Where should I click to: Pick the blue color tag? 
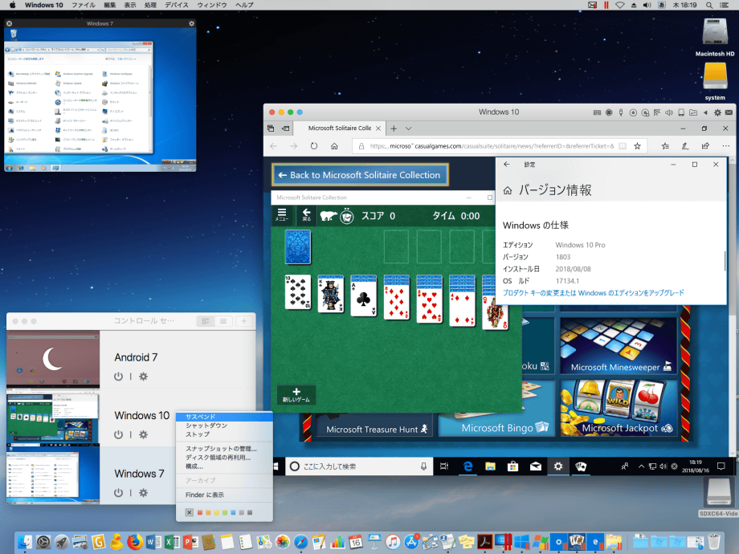(233, 512)
